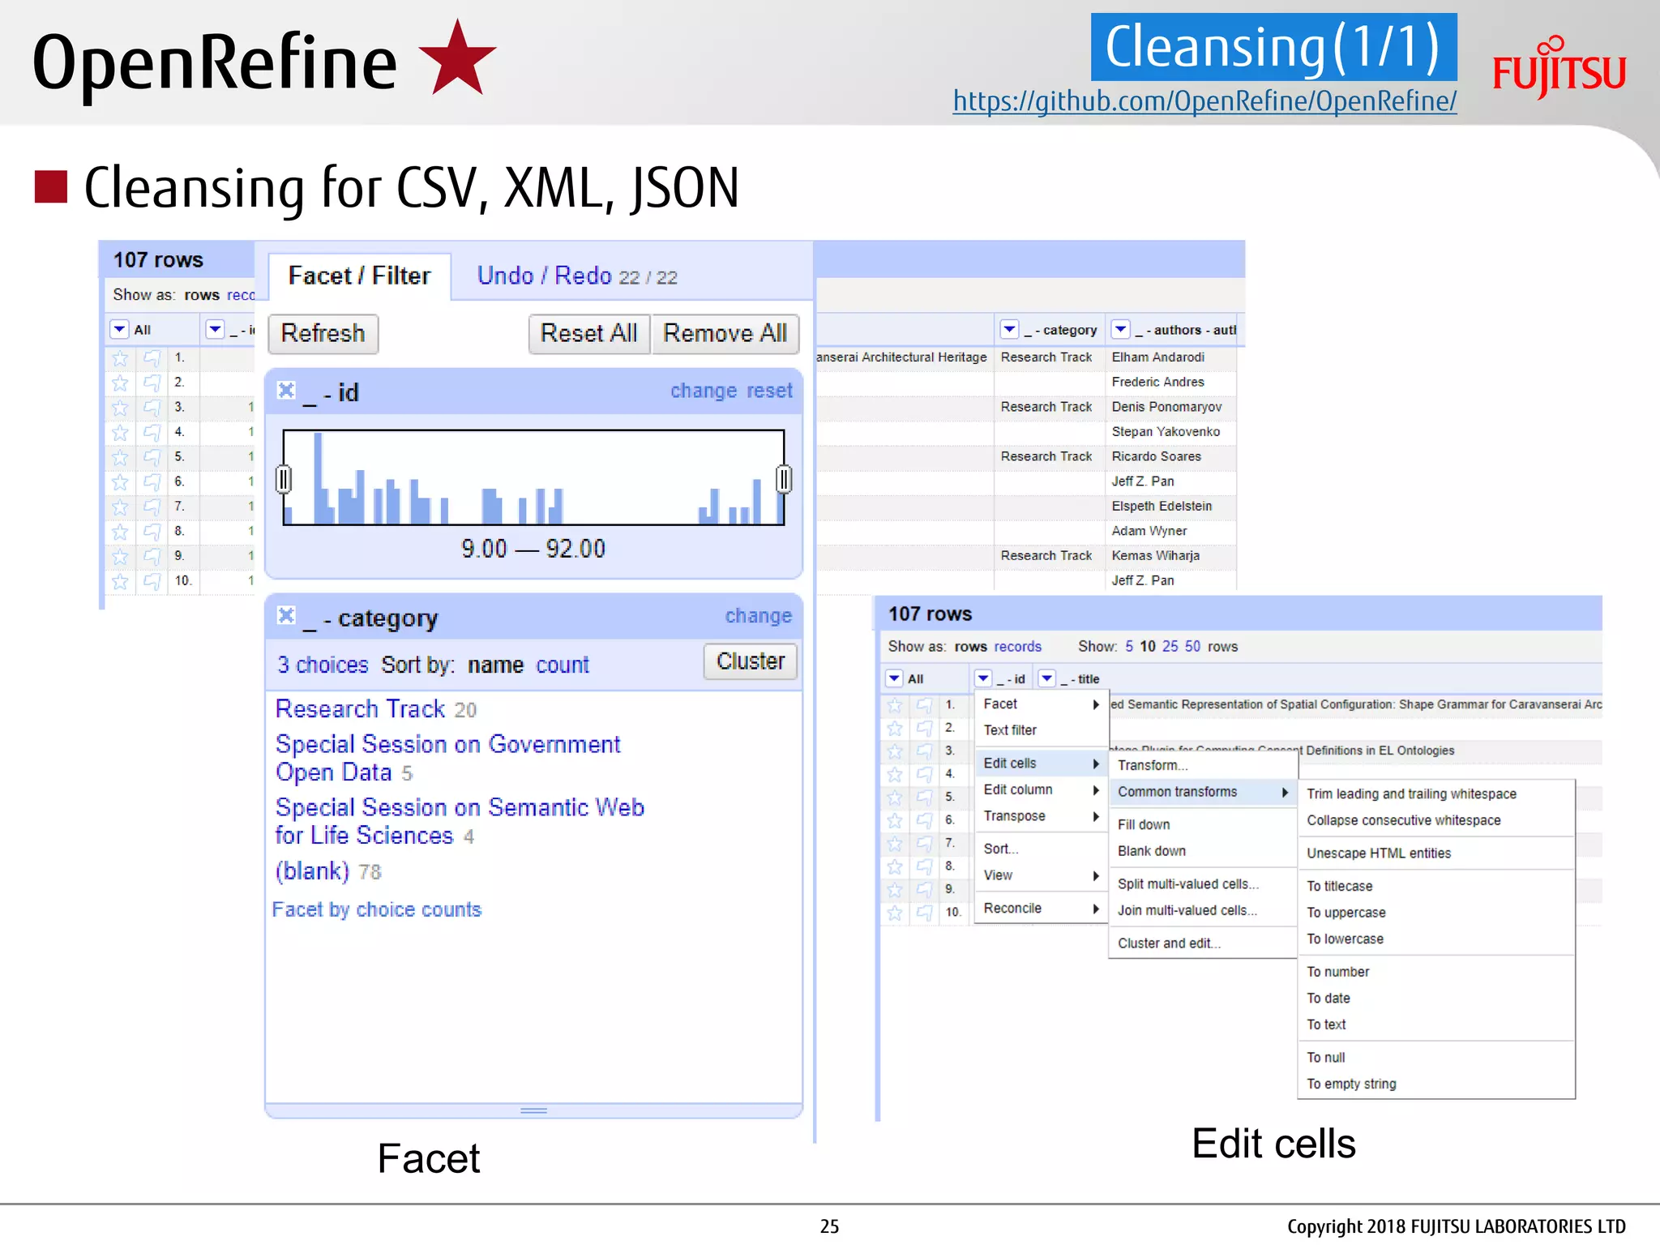Show 25 rows per page

(x=1170, y=647)
